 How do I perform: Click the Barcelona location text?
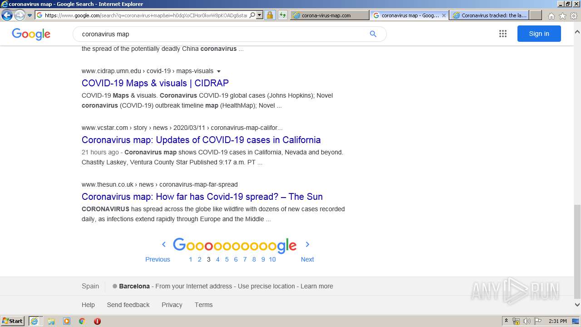pyautogui.click(x=134, y=286)
